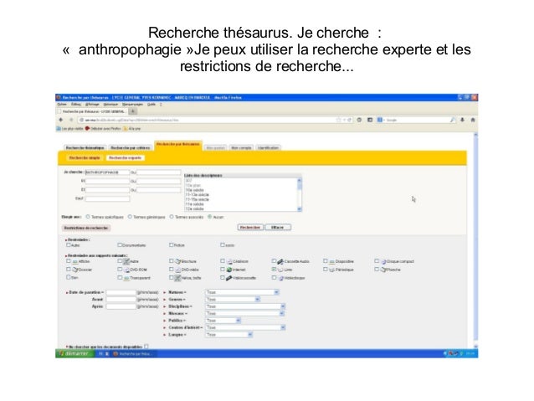Click the Date de parution input field
The image size is (534, 401).
[x=121, y=292]
